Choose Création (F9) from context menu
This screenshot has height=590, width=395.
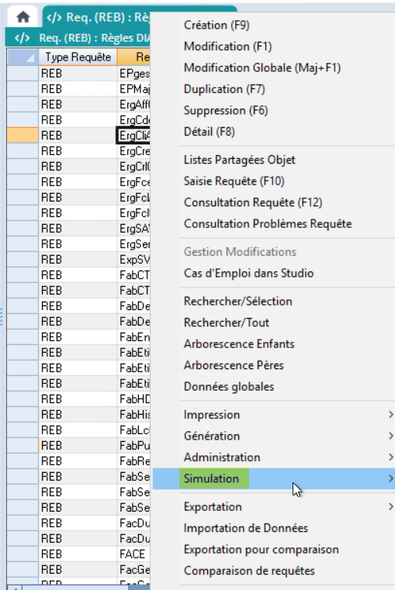(217, 26)
